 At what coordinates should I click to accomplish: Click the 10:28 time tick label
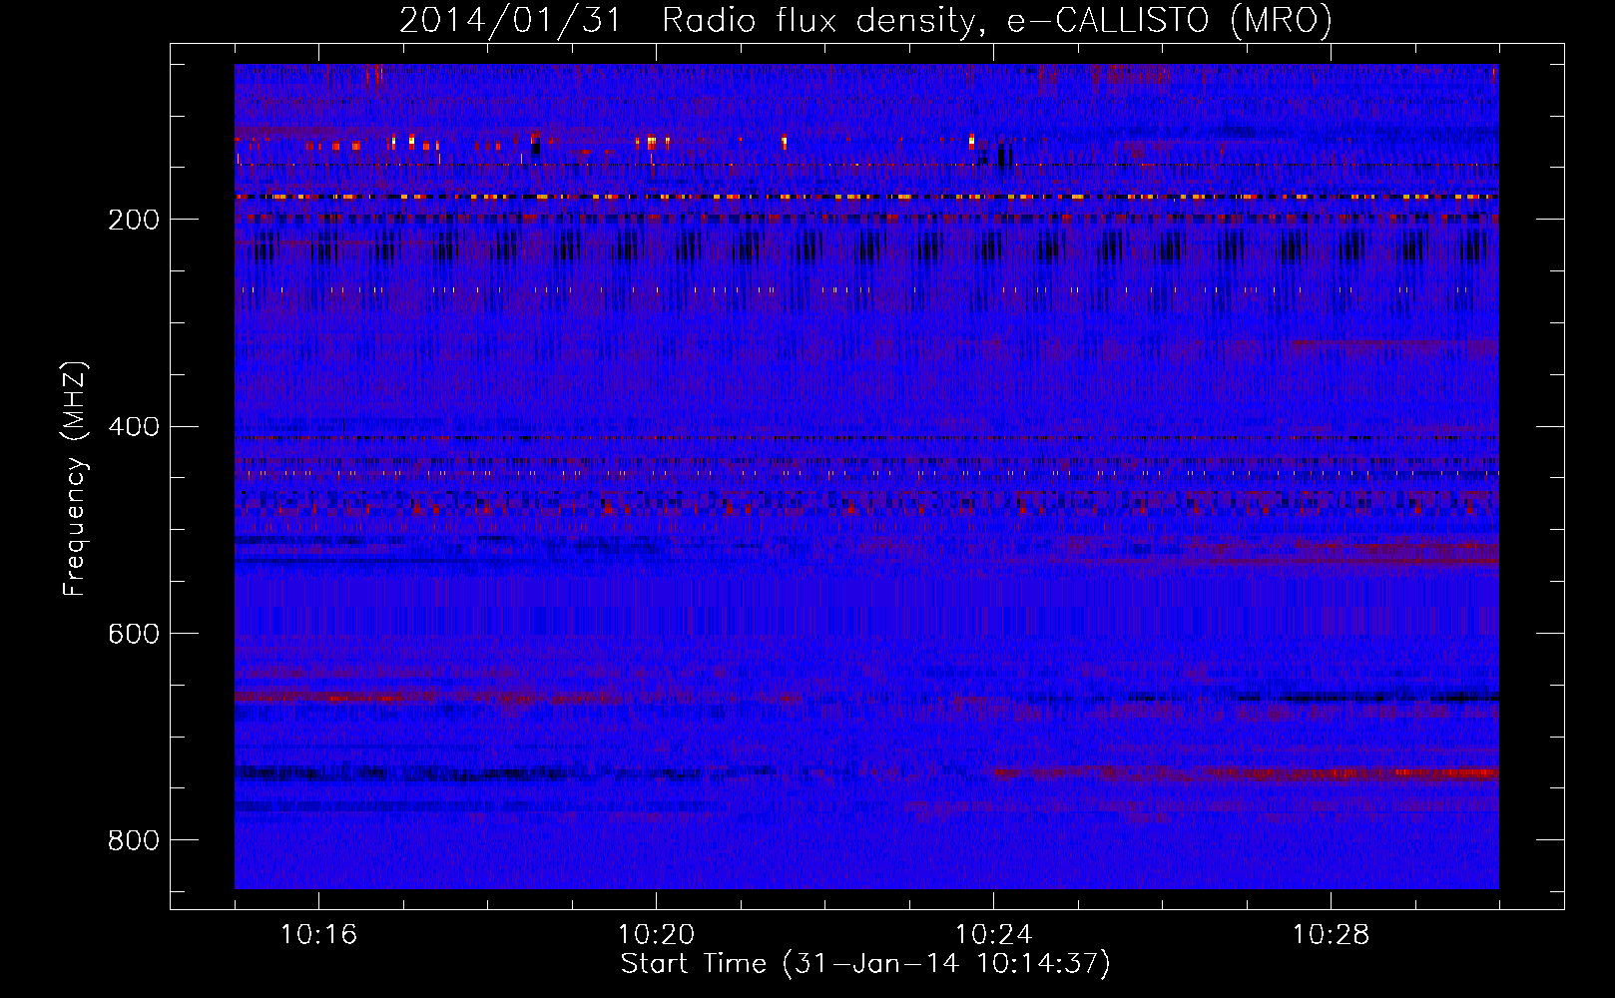click(1331, 935)
